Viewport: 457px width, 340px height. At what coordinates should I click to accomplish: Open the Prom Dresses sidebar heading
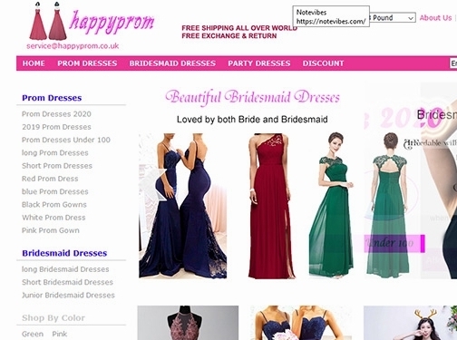click(52, 98)
